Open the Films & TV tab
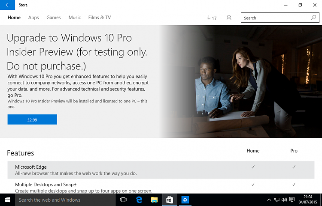Screen dimensions: 322x206 tap(99, 18)
